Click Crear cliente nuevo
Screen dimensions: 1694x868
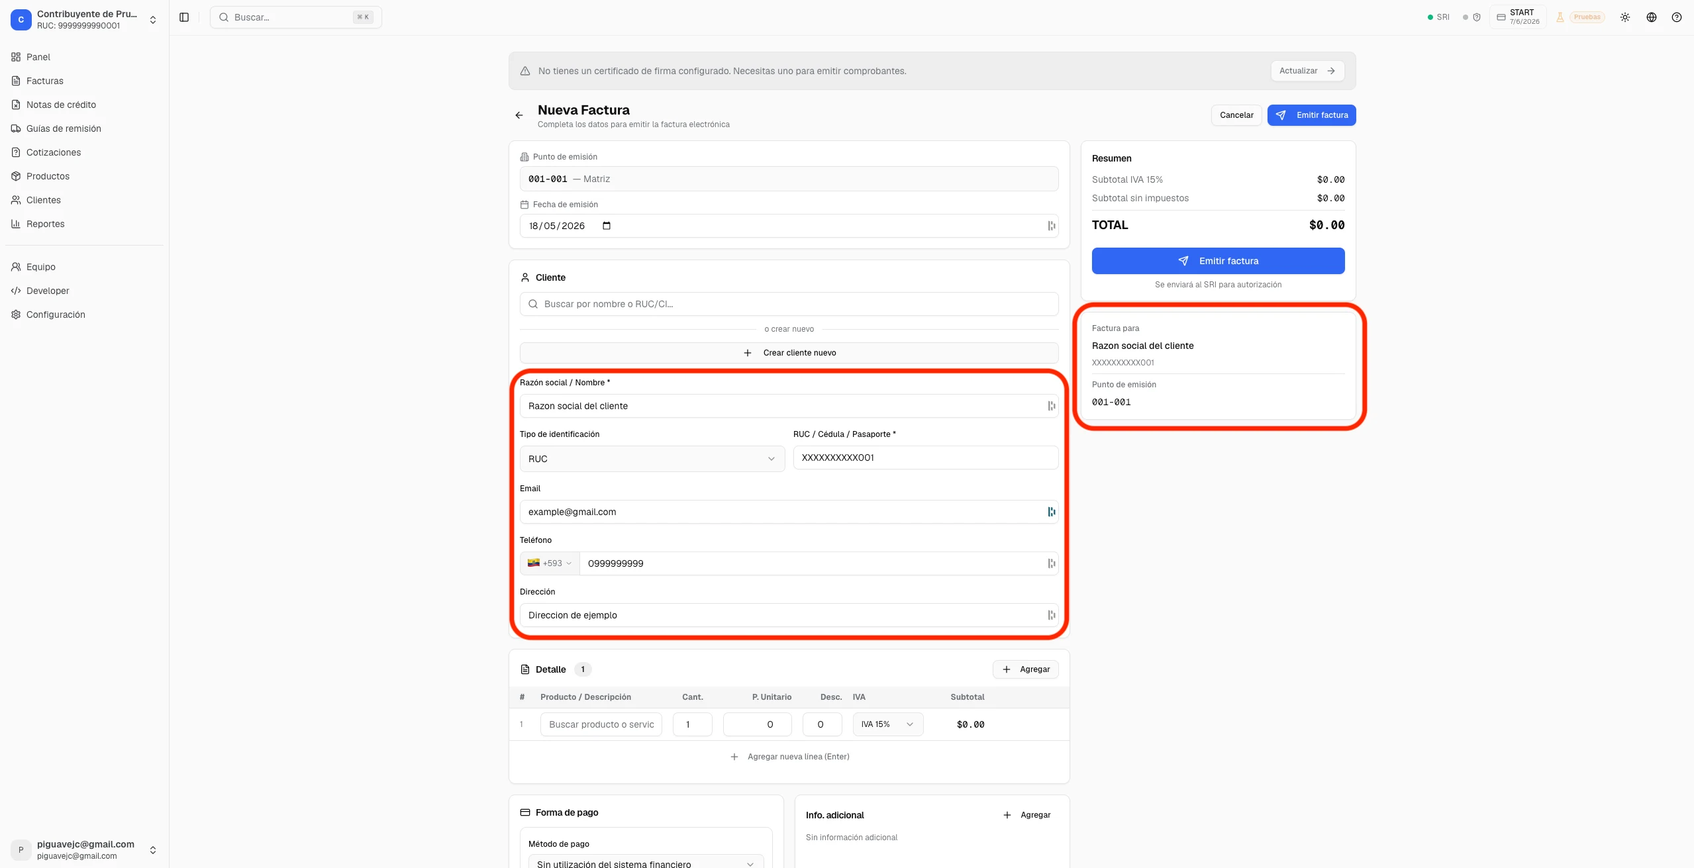click(x=789, y=353)
